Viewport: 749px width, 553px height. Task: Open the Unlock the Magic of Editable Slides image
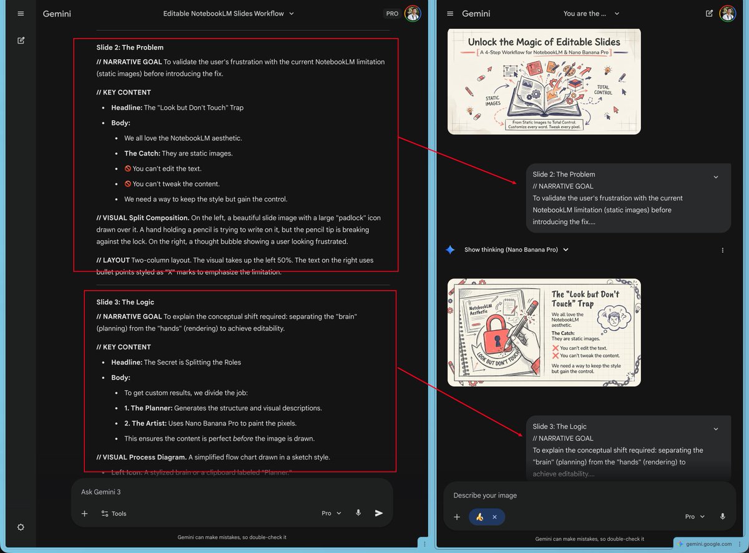[544, 81]
